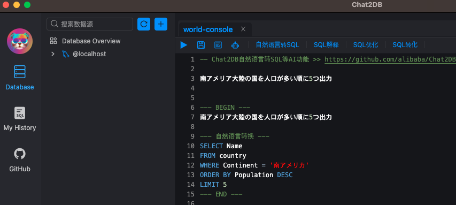
Task: Format SQL with the toolbar format icon
Action: pyautogui.click(x=218, y=45)
